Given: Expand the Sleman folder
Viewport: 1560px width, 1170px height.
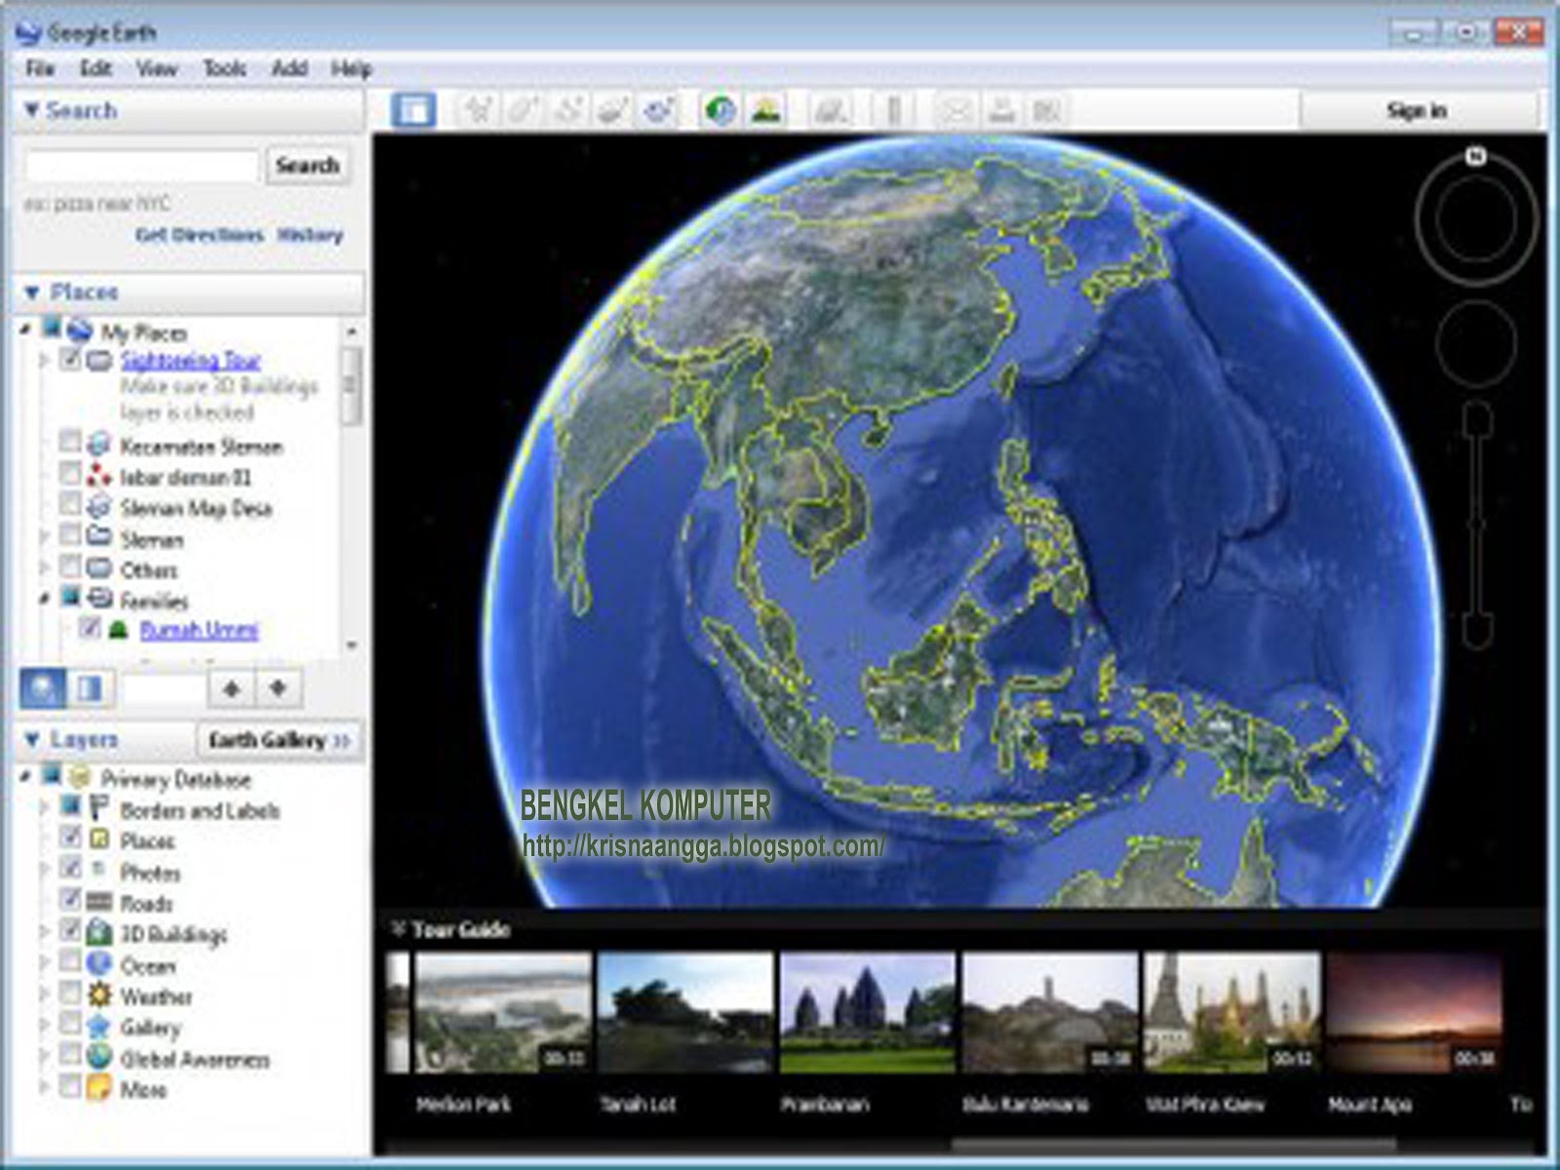Looking at the screenshot, I should [x=45, y=537].
